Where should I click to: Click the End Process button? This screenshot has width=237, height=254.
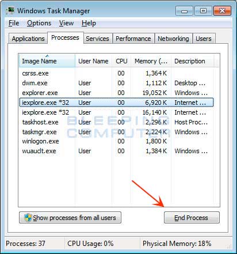coord(192,218)
